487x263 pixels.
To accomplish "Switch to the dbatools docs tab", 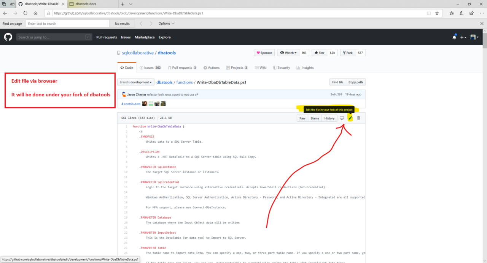I will coord(93,4).
